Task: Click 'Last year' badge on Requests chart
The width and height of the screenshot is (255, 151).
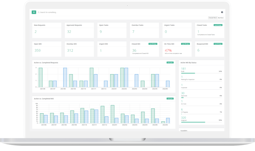Action: (170, 62)
